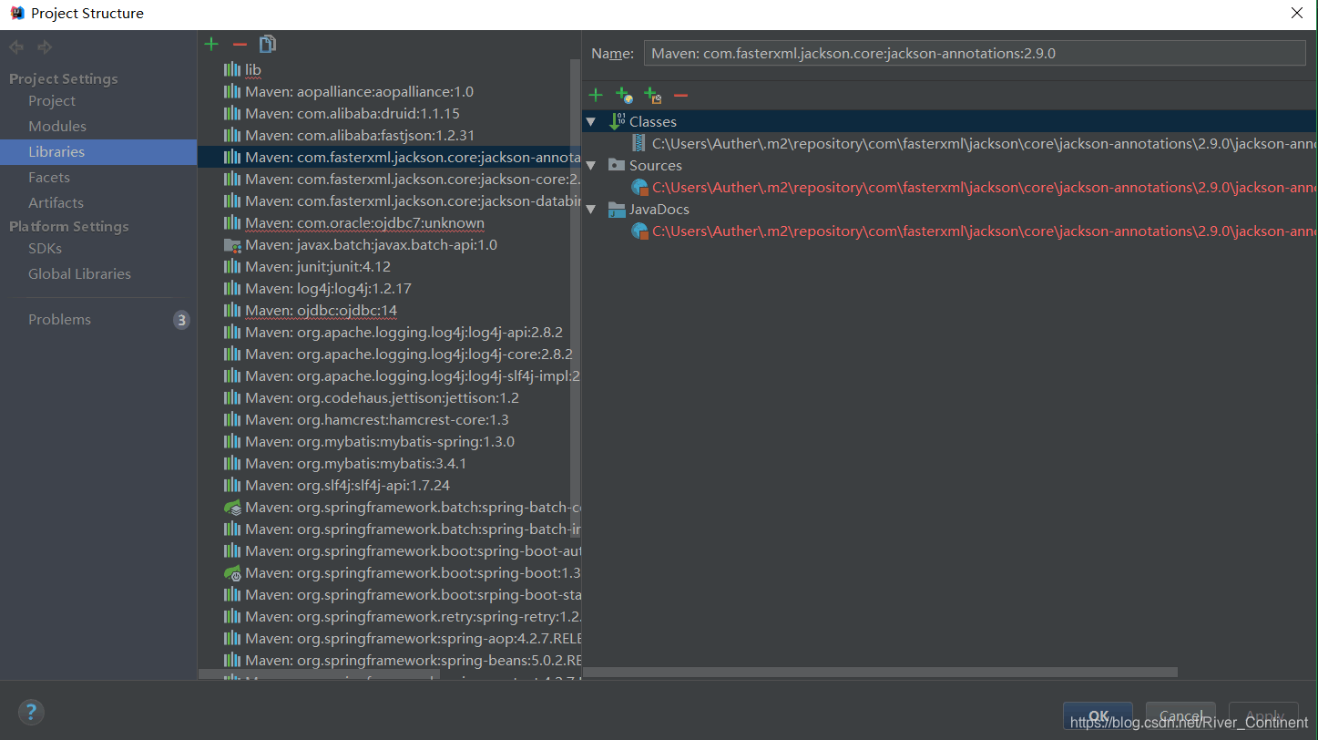Click the add excluded root icon

point(652,95)
